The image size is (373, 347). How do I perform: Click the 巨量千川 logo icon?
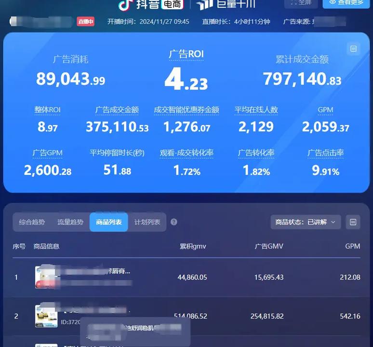[x=204, y=4]
